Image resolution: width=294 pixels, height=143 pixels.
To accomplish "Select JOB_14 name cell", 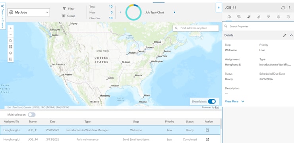I will pyautogui.click(x=33, y=139).
